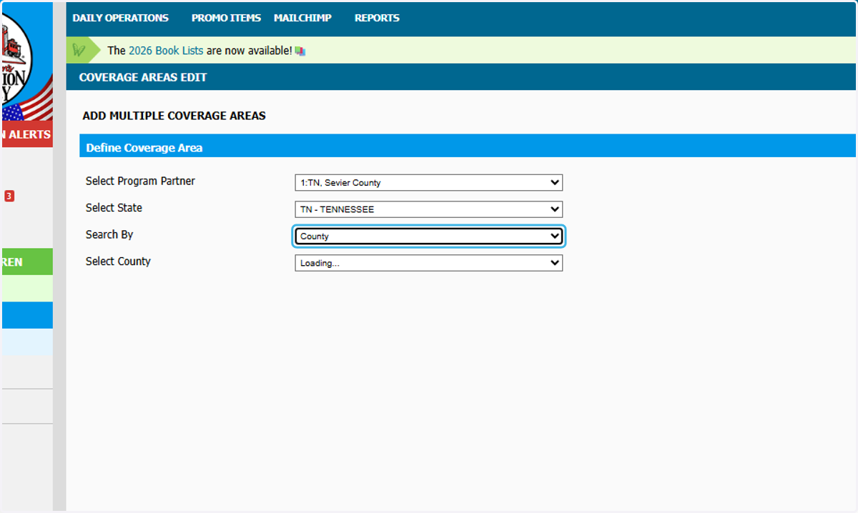The width and height of the screenshot is (858, 513).
Task: Open the 2026 Book Lists link
Action: point(166,51)
